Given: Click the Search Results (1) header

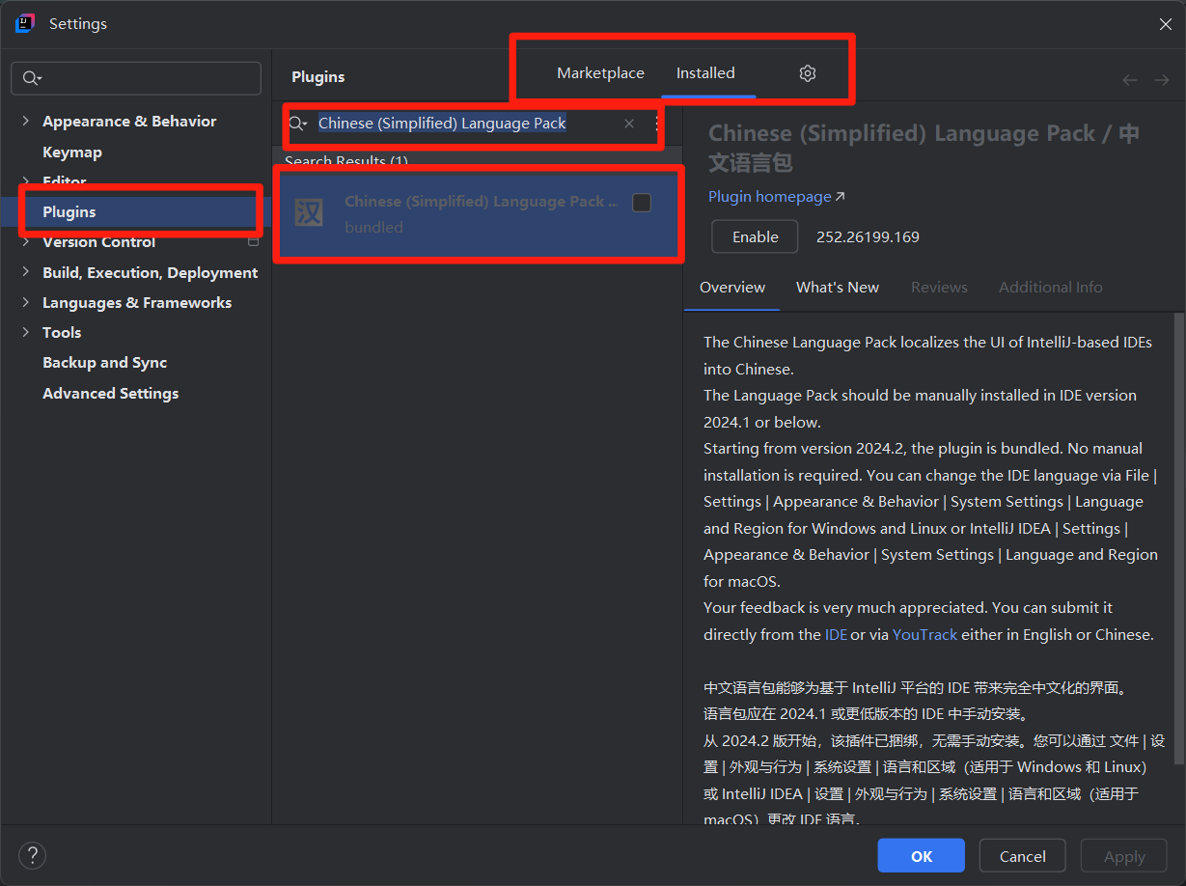Looking at the screenshot, I should (346, 161).
